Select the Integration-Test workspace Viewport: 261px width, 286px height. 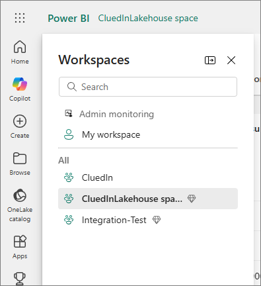coord(148,220)
